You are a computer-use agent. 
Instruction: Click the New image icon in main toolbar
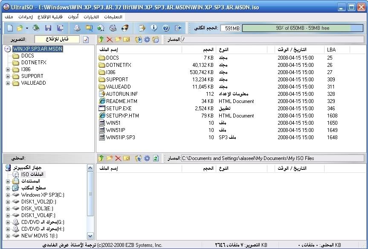click(10, 28)
